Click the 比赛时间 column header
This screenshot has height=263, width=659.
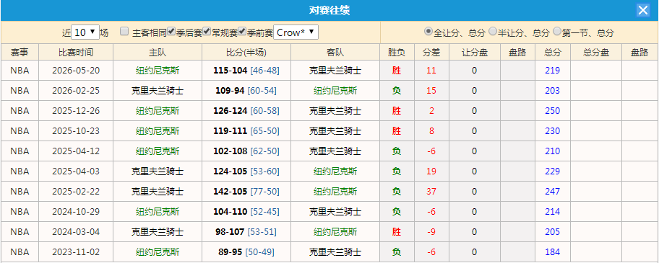pyautogui.click(x=76, y=53)
